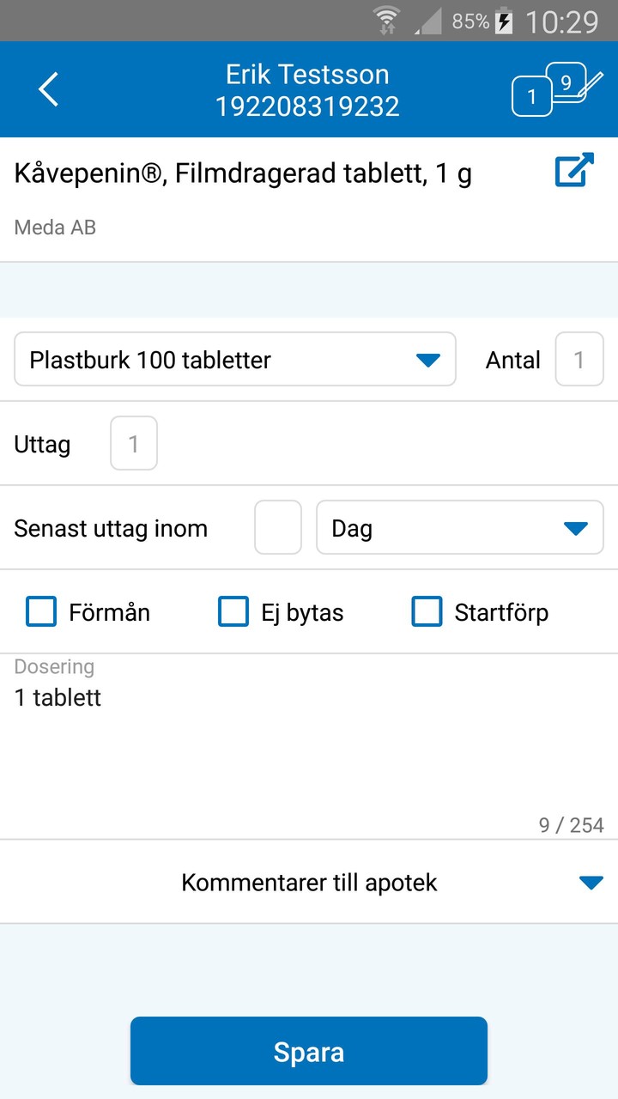The image size is (618, 1099).
Task: Select the Uttag number field
Action: click(133, 443)
